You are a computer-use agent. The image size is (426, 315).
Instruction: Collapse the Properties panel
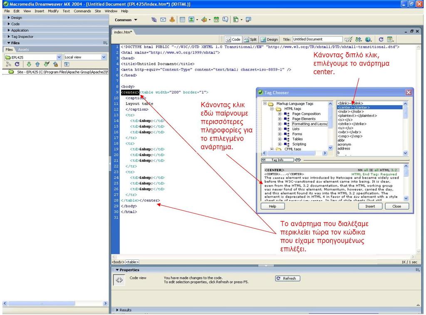pyautogui.click(x=117, y=270)
